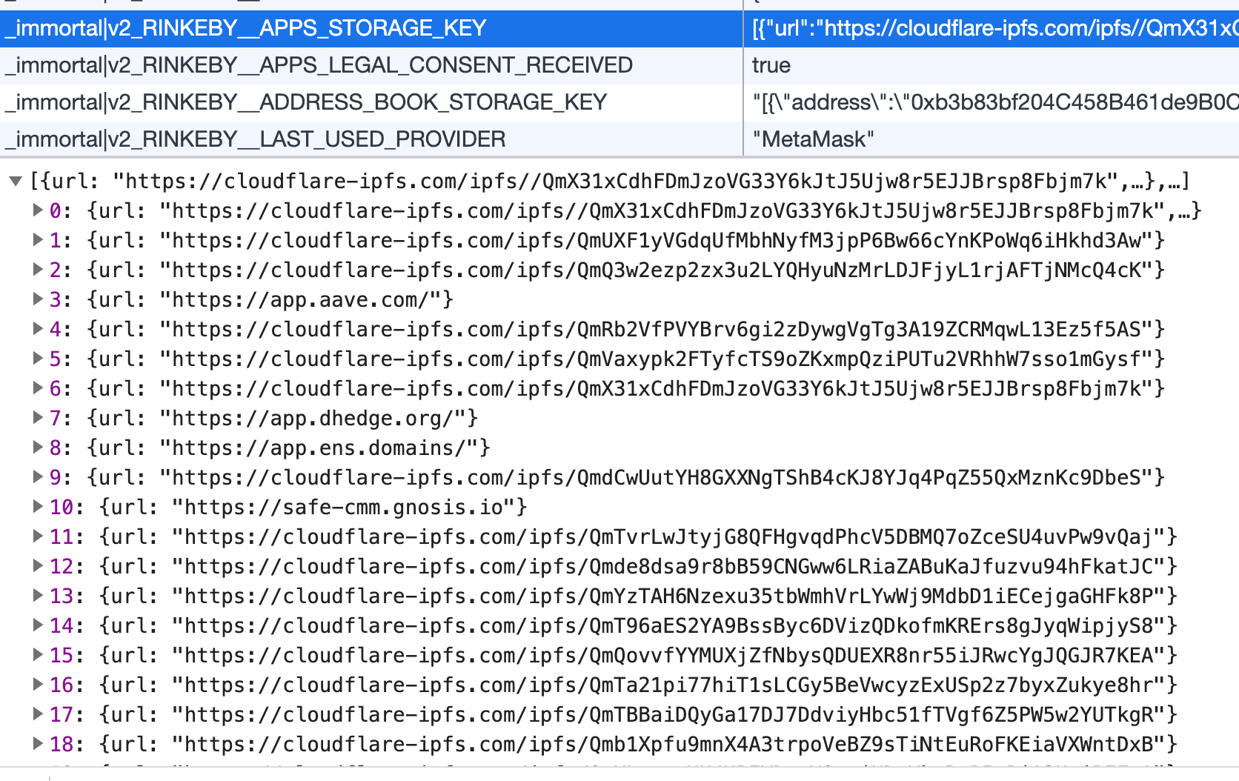Click url string ending in byxZukye8hr

point(669,685)
